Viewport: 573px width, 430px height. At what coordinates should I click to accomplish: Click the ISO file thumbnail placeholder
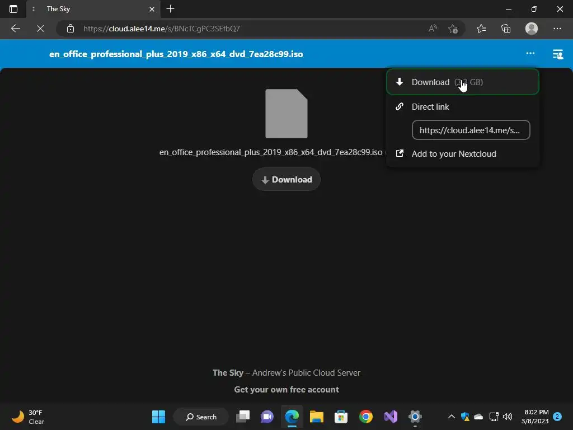pyautogui.click(x=286, y=114)
